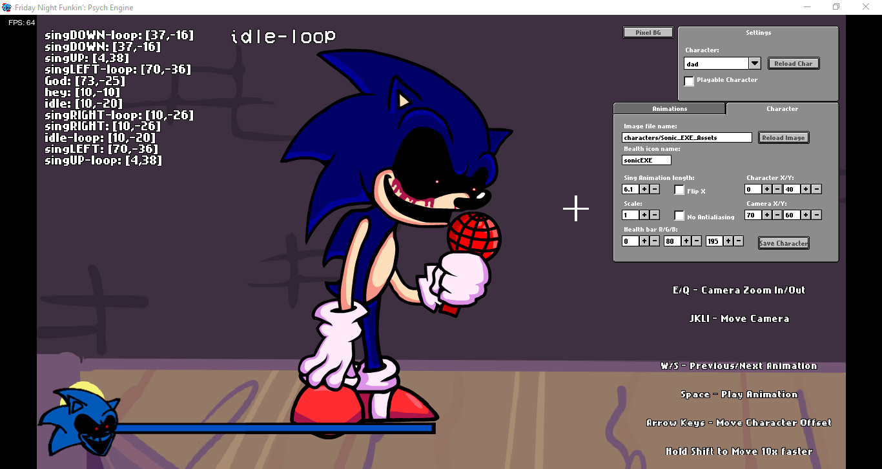Decrease Character X with minus button

[x=777, y=189]
